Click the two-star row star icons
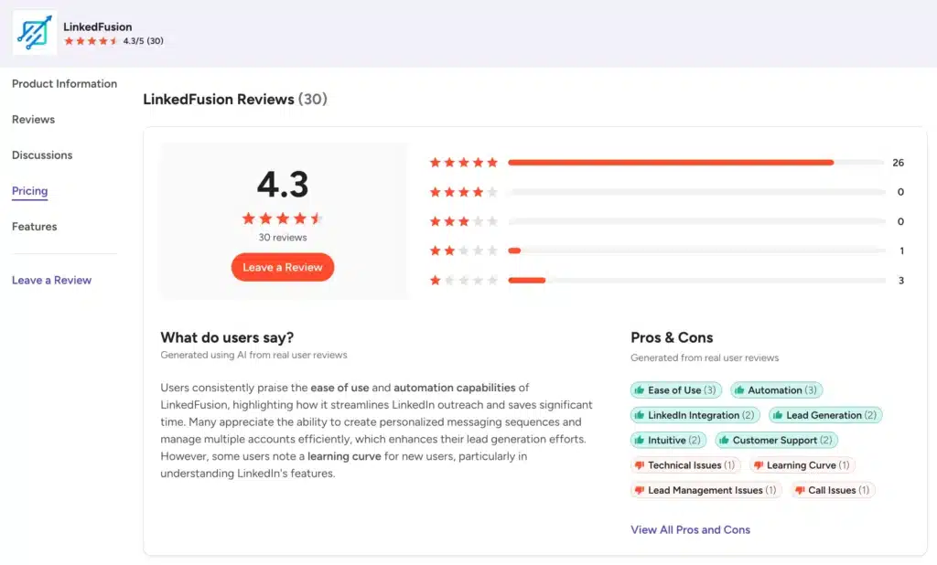 click(464, 251)
